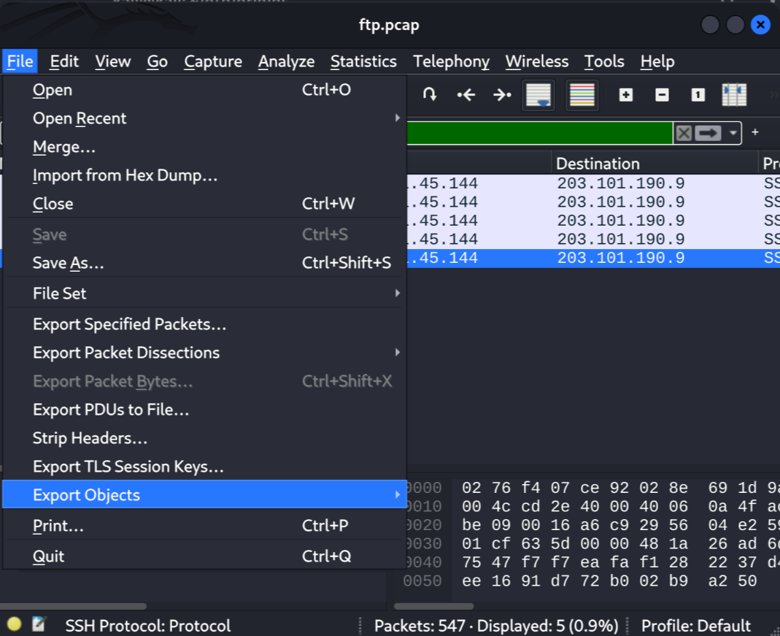
Task: Open the View menu
Action: [113, 61]
